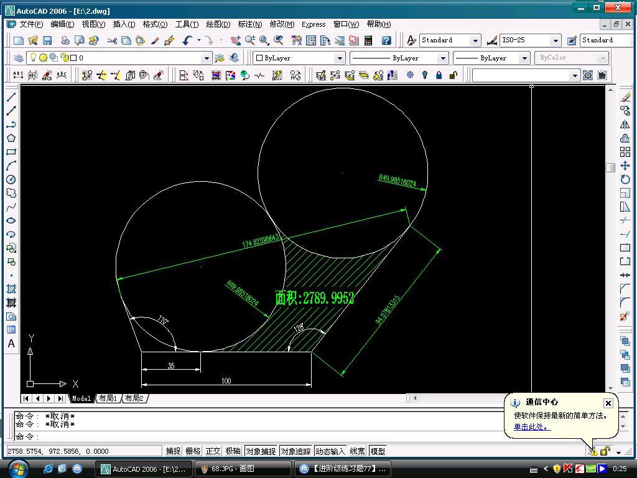Expand the layer list dropdown
The image size is (637, 478).
coord(207,58)
